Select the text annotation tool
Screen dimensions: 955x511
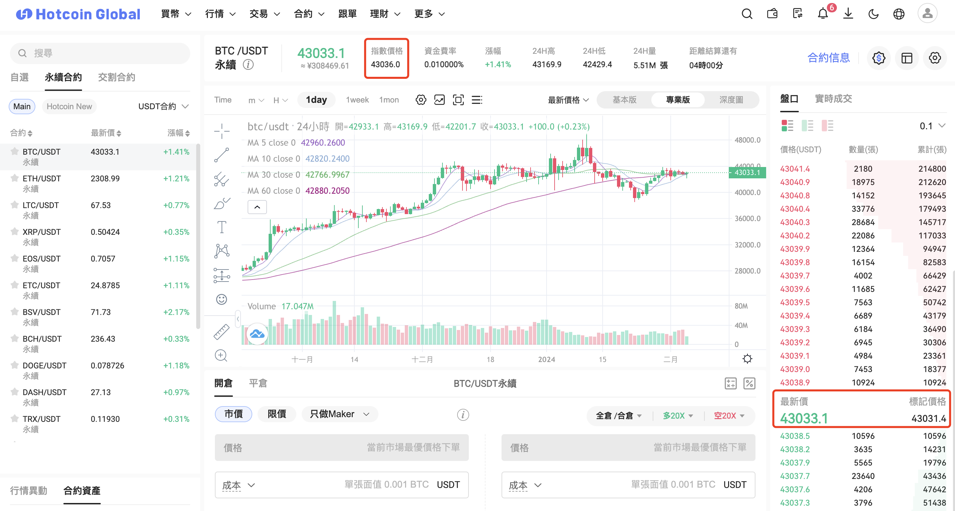point(222,227)
